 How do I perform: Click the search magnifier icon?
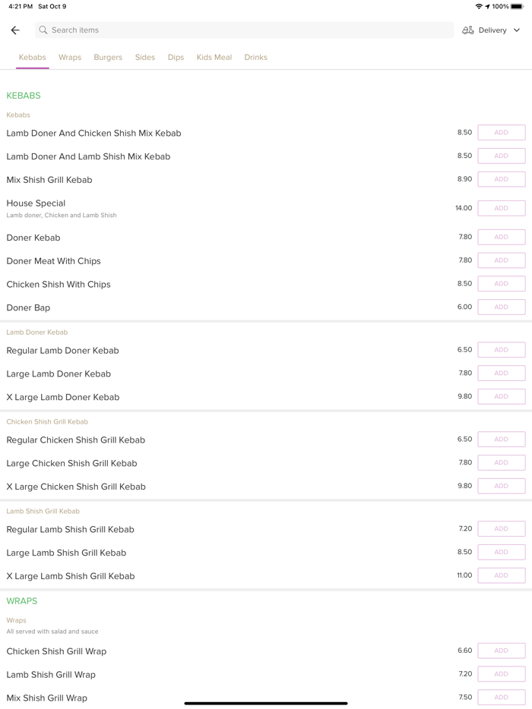click(43, 30)
